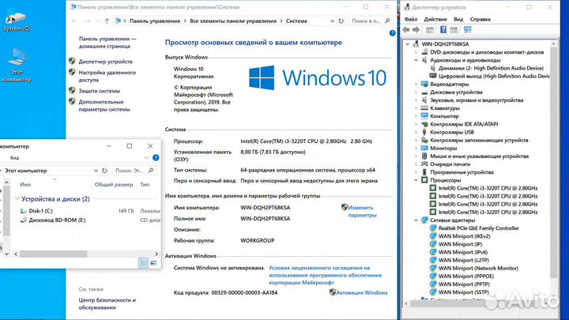Click Explorer horizontal scrollbar thumb
The width and height of the screenshot is (569, 320).
point(54,254)
